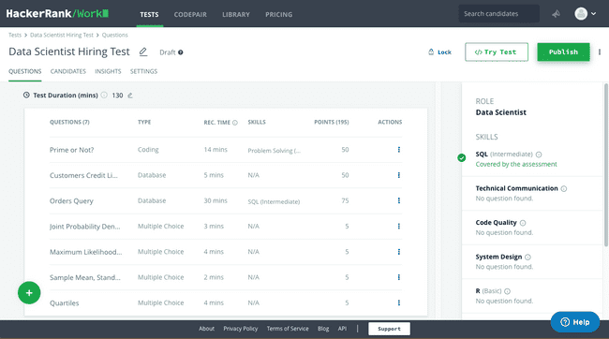Show Code Quality info icon
Viewport: 609px width, 339px height.
pos(523,223)
